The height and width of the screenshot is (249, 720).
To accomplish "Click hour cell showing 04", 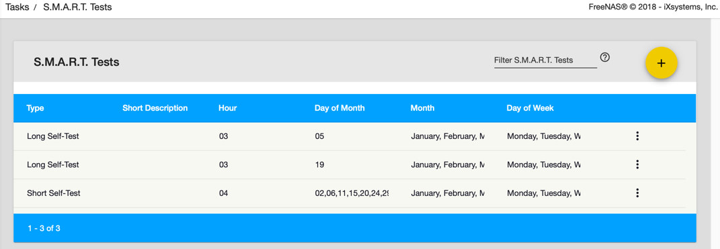I will (x=224, y=193).
